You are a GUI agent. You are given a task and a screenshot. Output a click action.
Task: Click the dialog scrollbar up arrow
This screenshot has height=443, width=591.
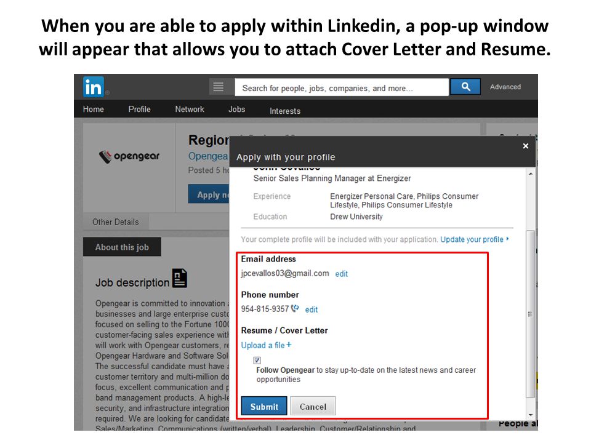530,174
